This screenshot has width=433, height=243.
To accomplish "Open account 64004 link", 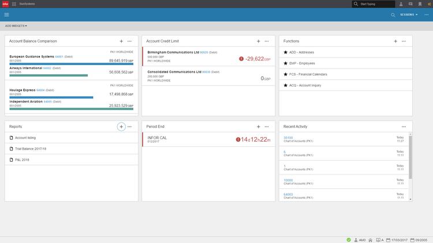I will (x=40, y=90).
